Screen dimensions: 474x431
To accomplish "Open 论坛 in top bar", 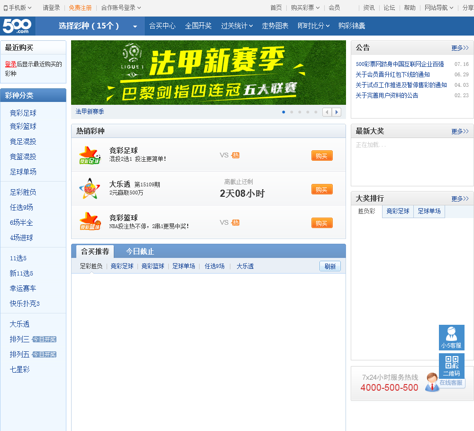I will (389, 8).
